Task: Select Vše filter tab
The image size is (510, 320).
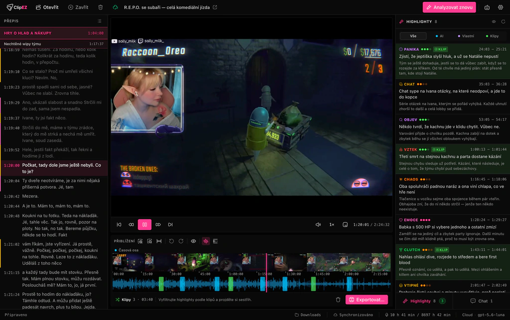Action: pyautogui.click(x=413, y=36)
